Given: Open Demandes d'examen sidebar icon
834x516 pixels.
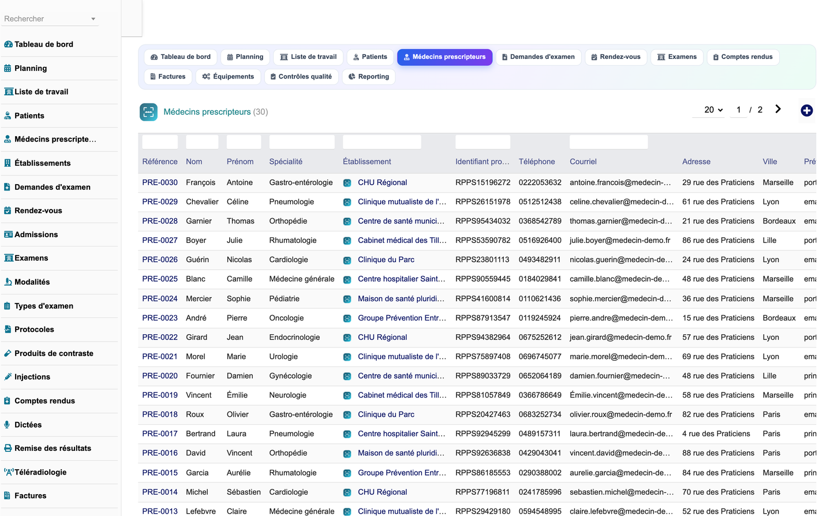Looking at the screenshot, I should coord(8,187).
